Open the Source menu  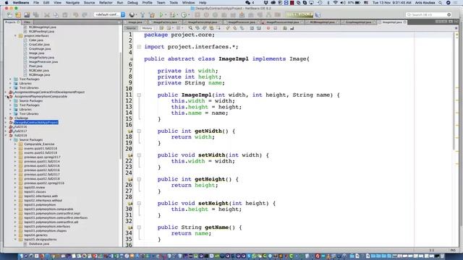click(x=89, y=3)
